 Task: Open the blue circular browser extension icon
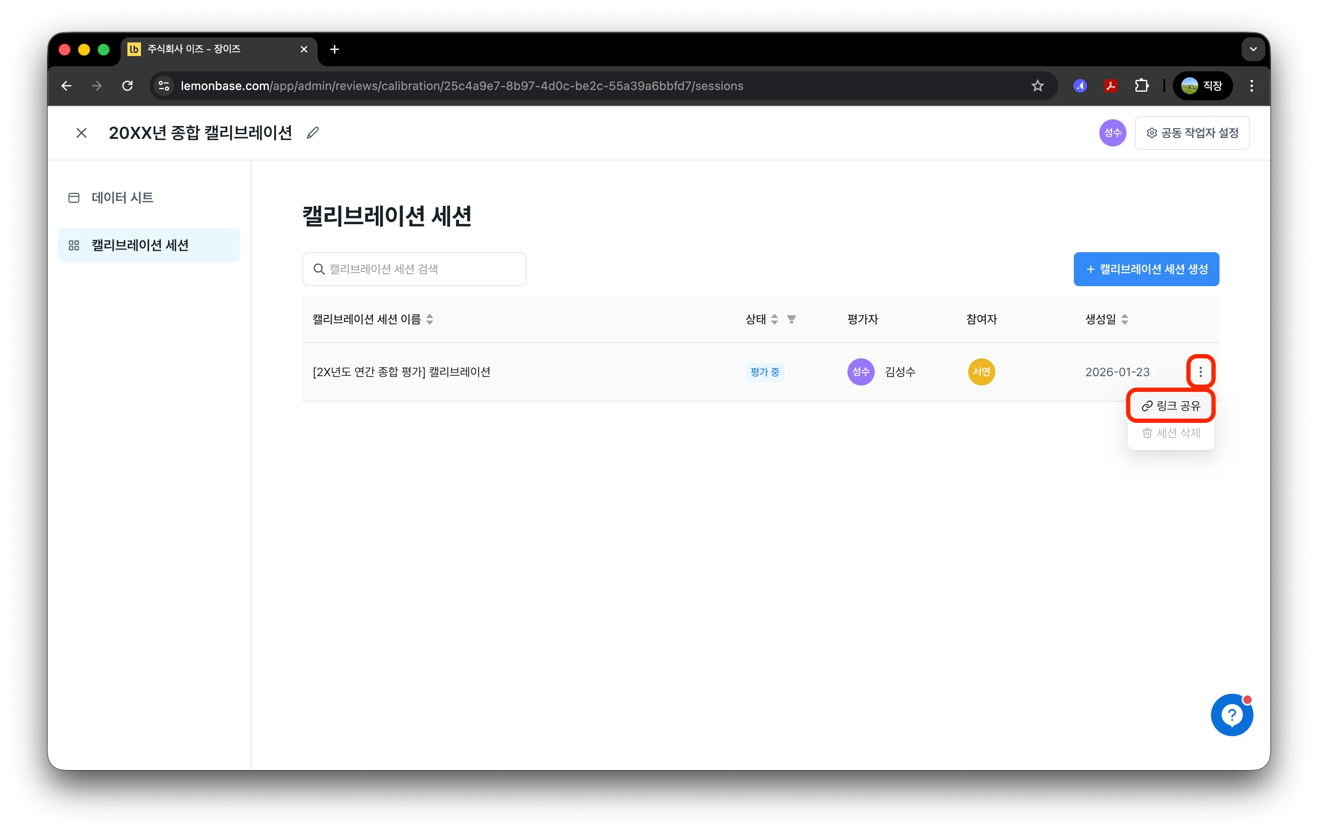[x=1080, y=86]
